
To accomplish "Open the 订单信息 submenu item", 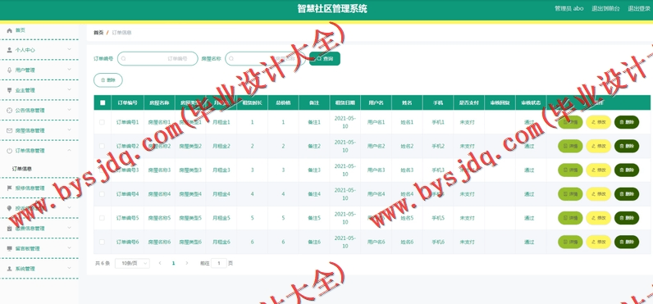I will point(22,169).
